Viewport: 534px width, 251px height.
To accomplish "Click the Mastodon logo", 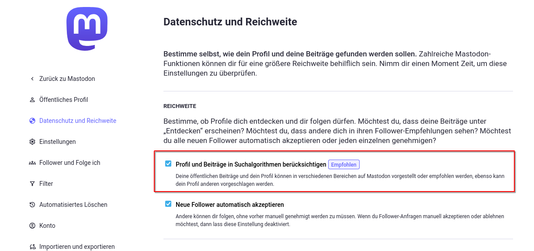I will click(87, 29).
